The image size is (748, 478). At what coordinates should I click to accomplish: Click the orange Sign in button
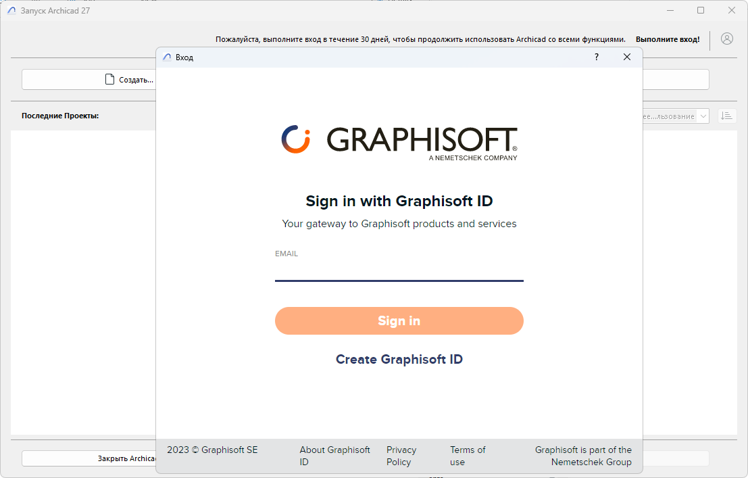coord(399,321)
